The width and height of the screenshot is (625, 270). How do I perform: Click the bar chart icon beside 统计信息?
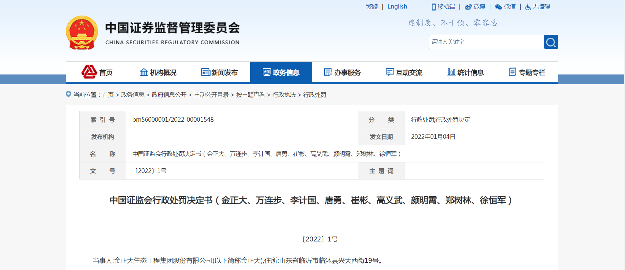(451, 72)
